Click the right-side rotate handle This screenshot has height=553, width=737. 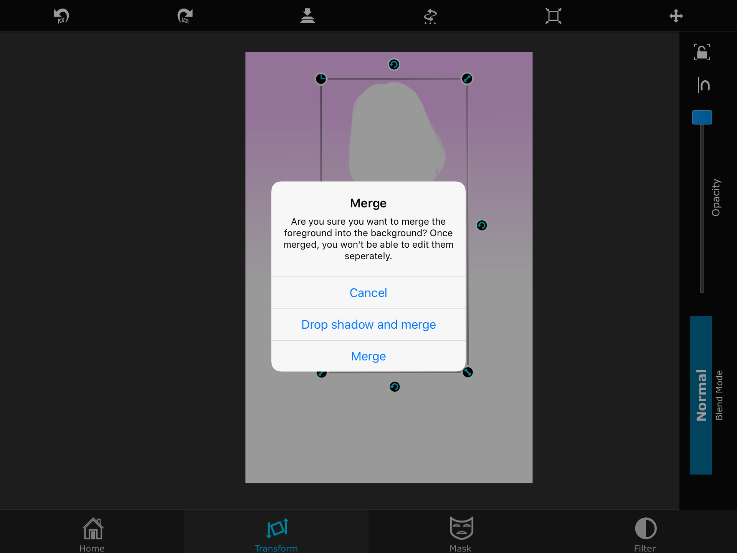click(482, 225)
